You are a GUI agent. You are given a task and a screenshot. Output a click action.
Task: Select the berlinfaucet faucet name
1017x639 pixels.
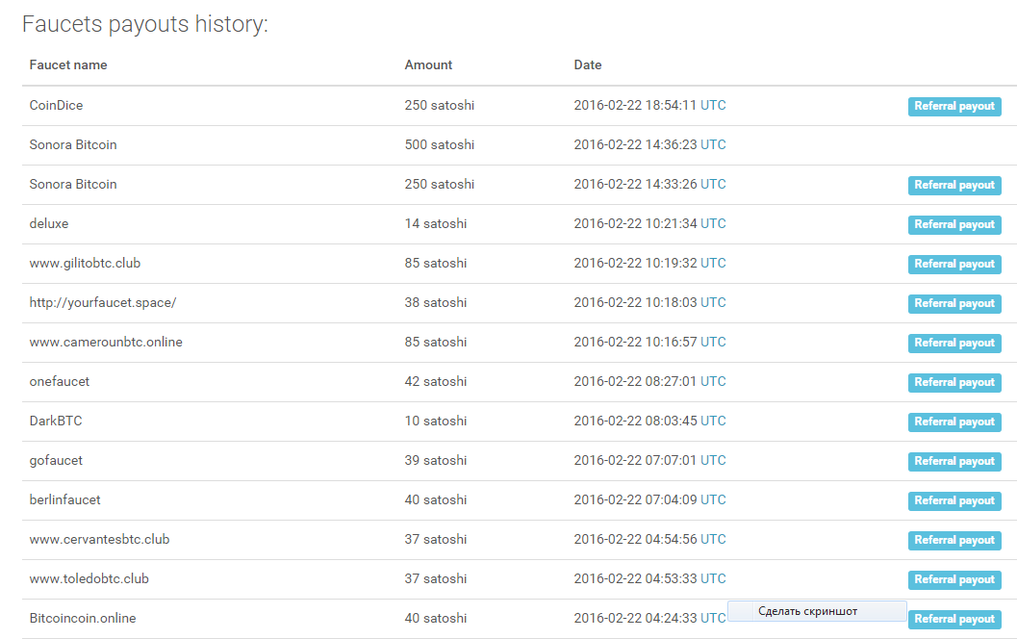(x=64, y=500)
